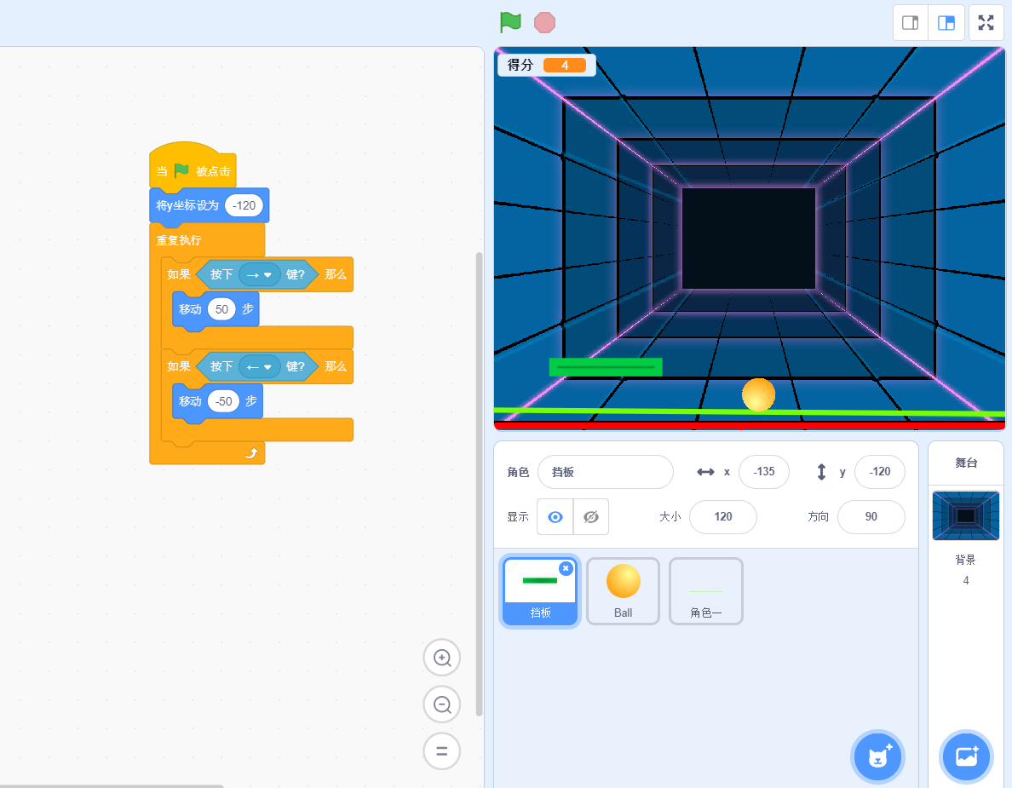Image resolution: width=1012 pixels, height=788 pixels.
Task: Open the choose a backdrop button
Action: tap(966, 756)
